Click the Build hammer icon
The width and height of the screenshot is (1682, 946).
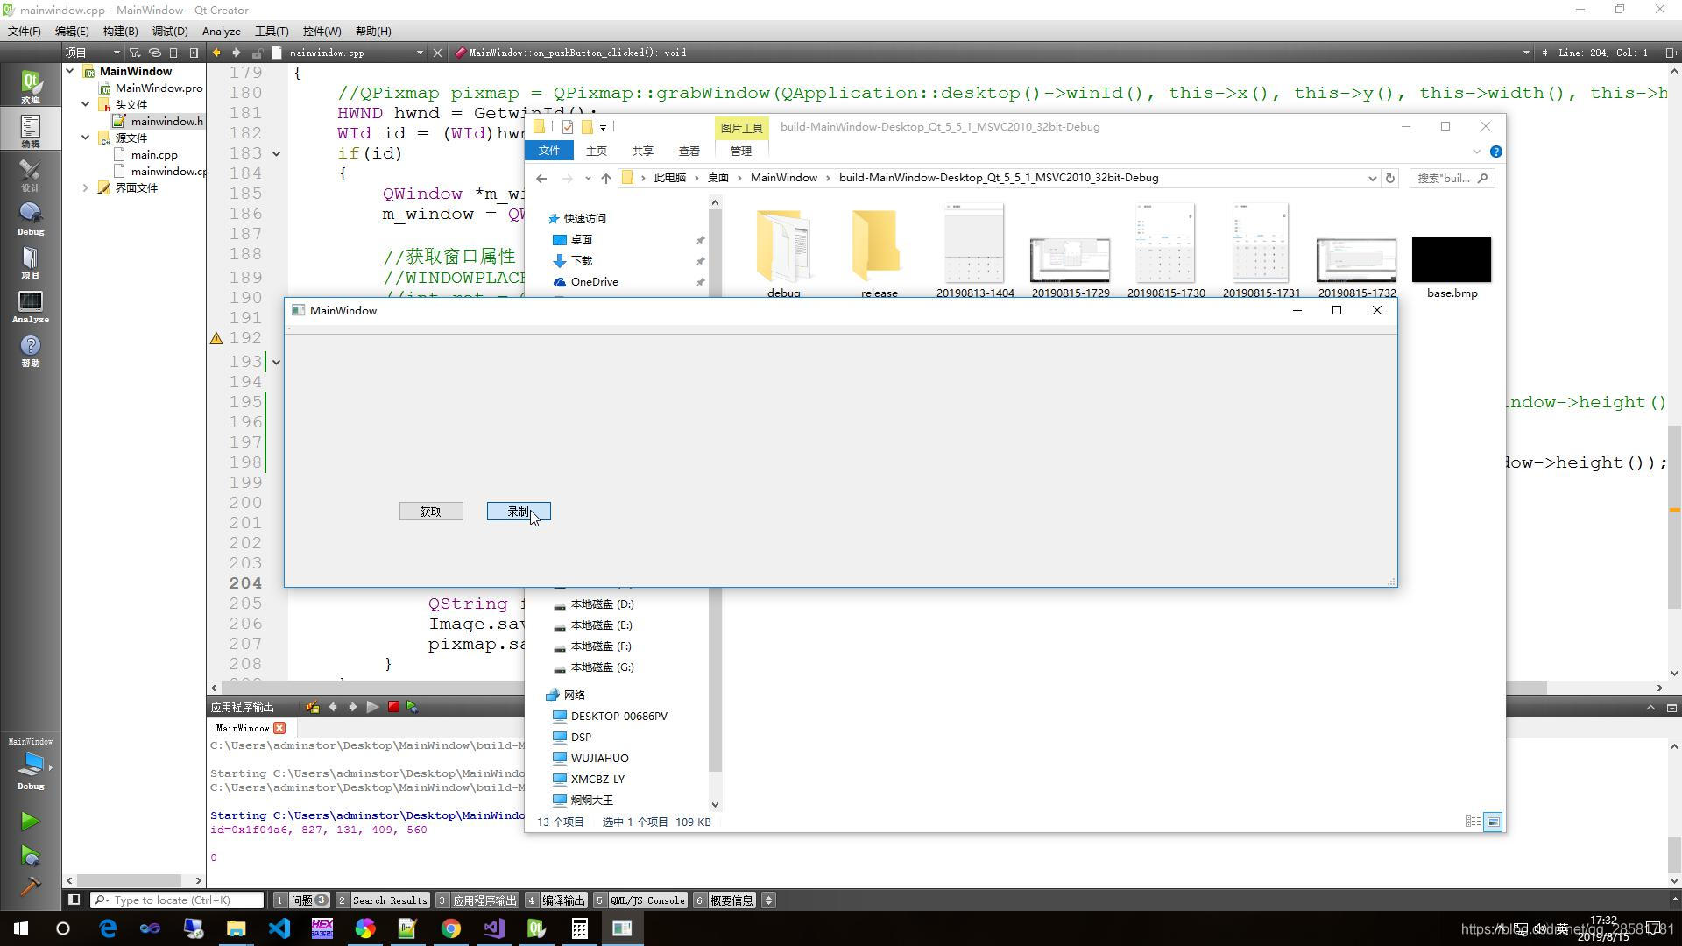click(x=30, y=886)
